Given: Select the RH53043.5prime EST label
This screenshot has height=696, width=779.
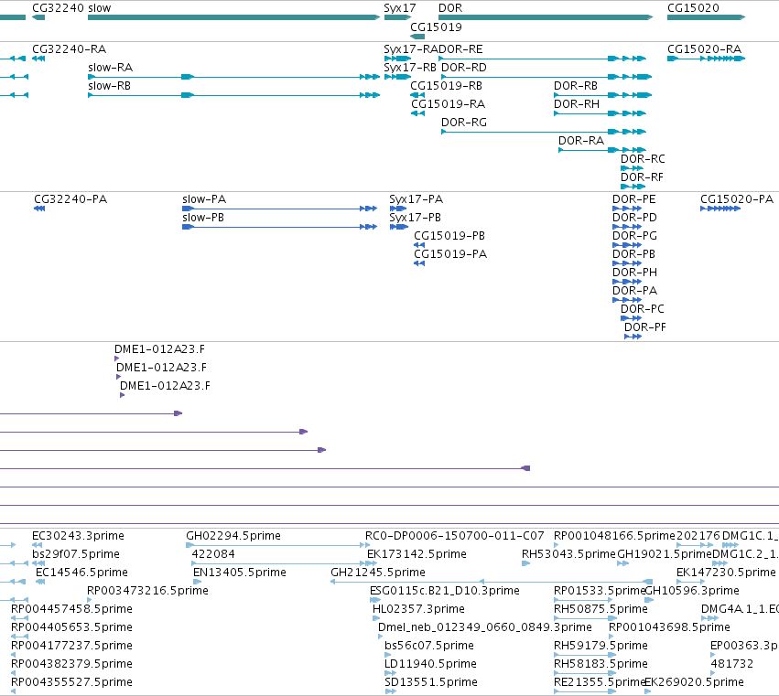Looking at the screenshot, I should [568, 554].
